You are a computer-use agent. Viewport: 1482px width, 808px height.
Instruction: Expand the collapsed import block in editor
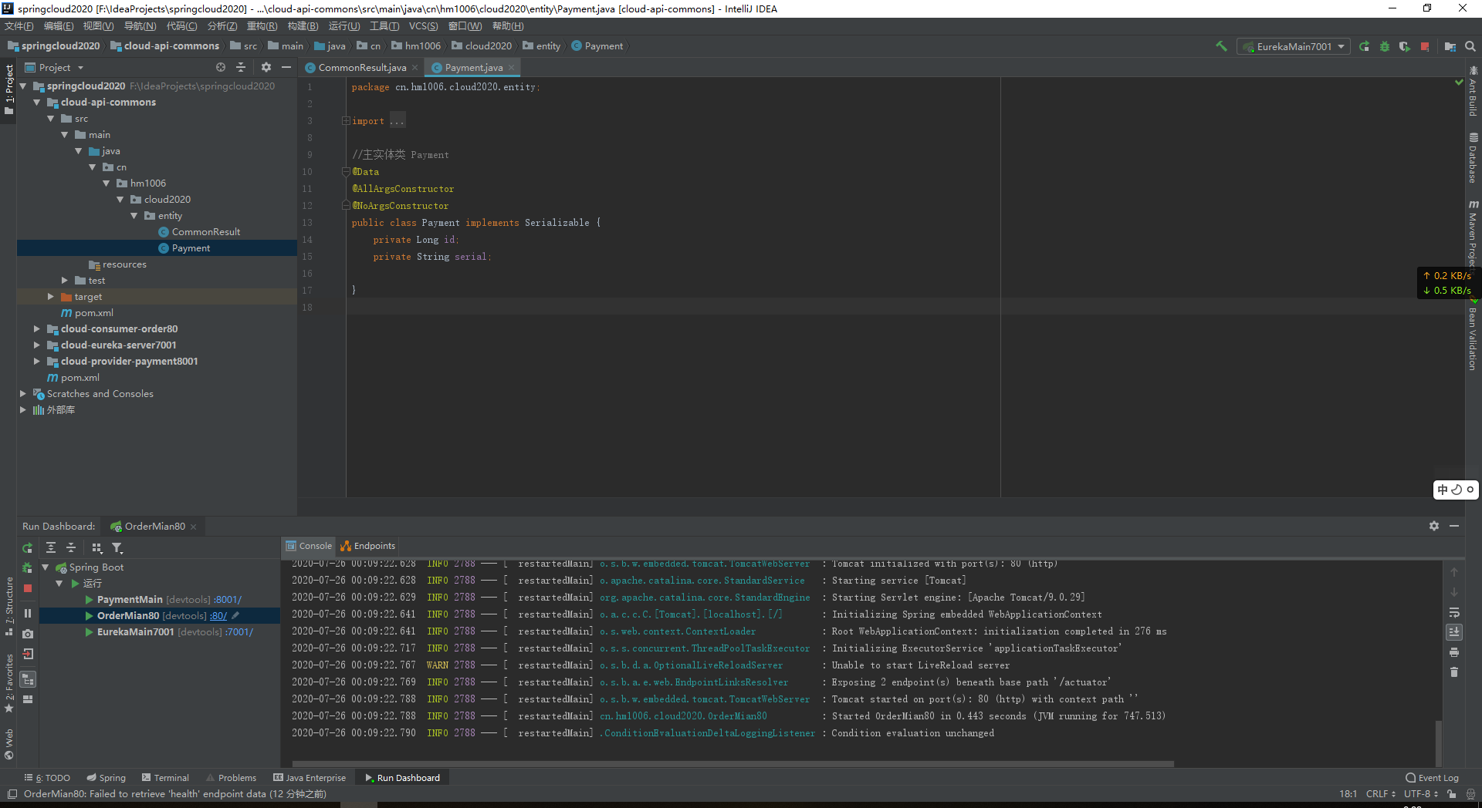[x=346, y=121]
